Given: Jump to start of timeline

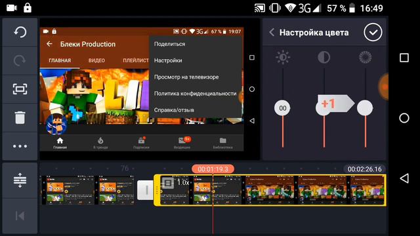Looking at the screenshot, I should pyautogui.click(x=20, y=216).
